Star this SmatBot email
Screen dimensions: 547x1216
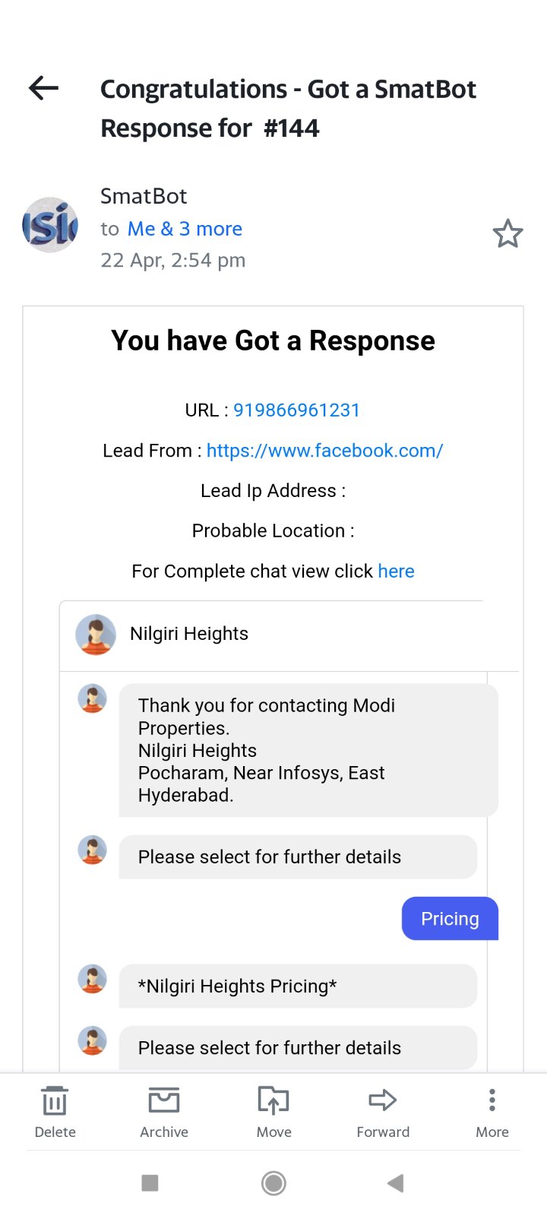click(507, 233)
